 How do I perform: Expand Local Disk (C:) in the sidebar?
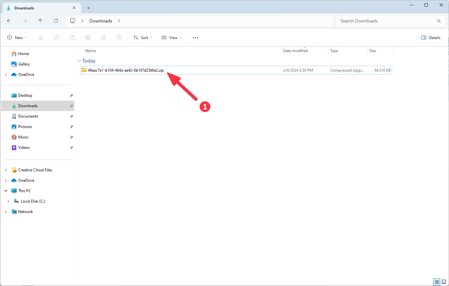[x=8, y=201]
